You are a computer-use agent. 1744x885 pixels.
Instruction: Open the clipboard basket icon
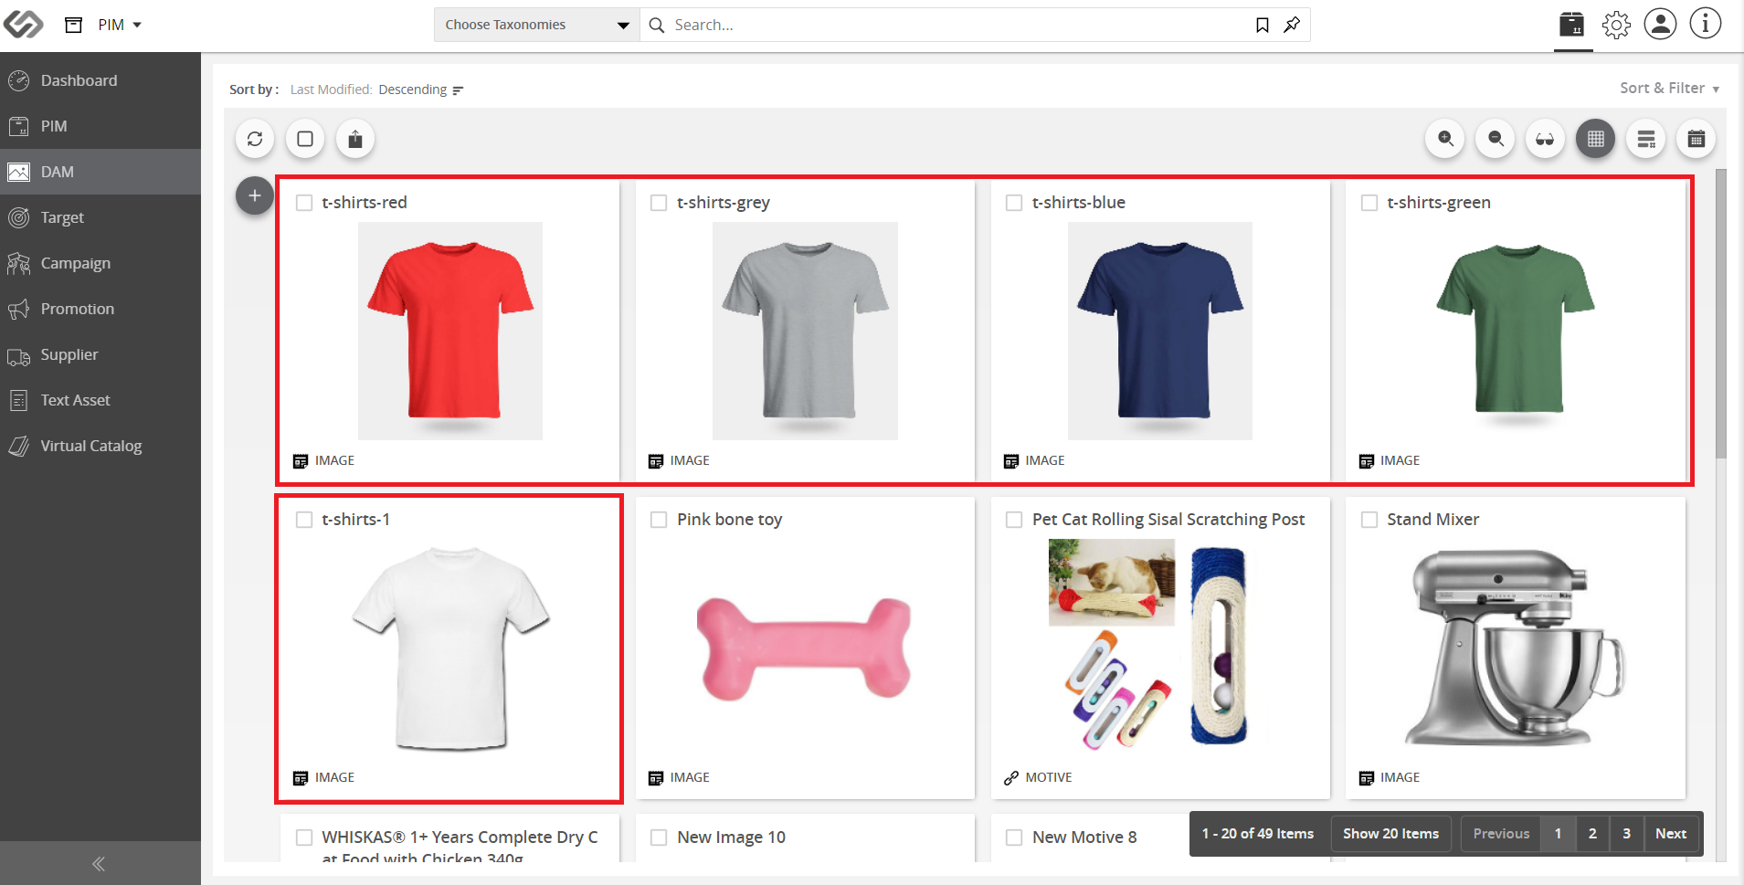[1572, 25]
